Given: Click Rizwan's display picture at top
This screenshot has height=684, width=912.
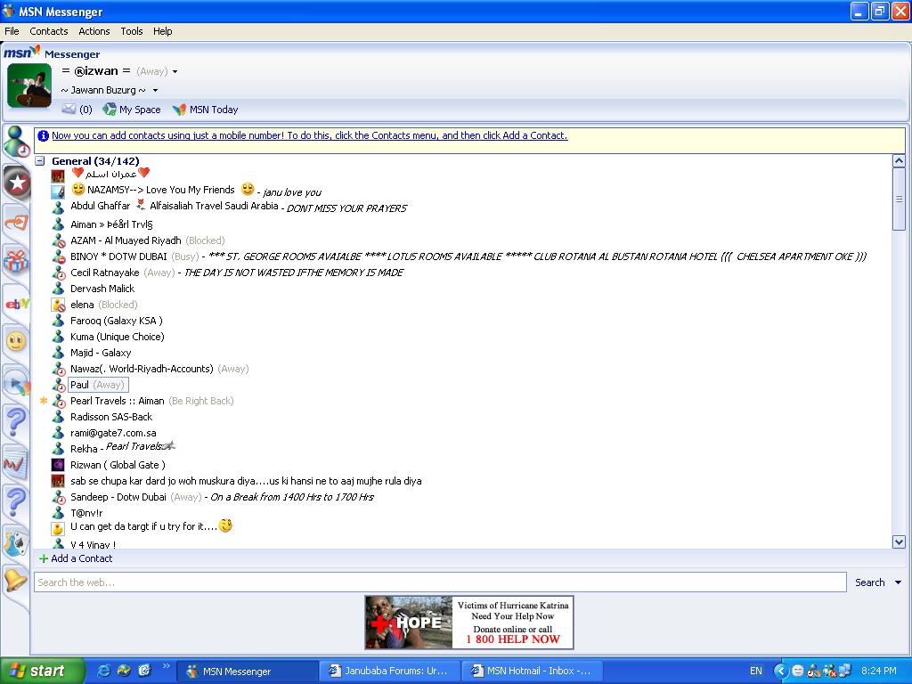Looking at the screenshot, I should 29,85.
